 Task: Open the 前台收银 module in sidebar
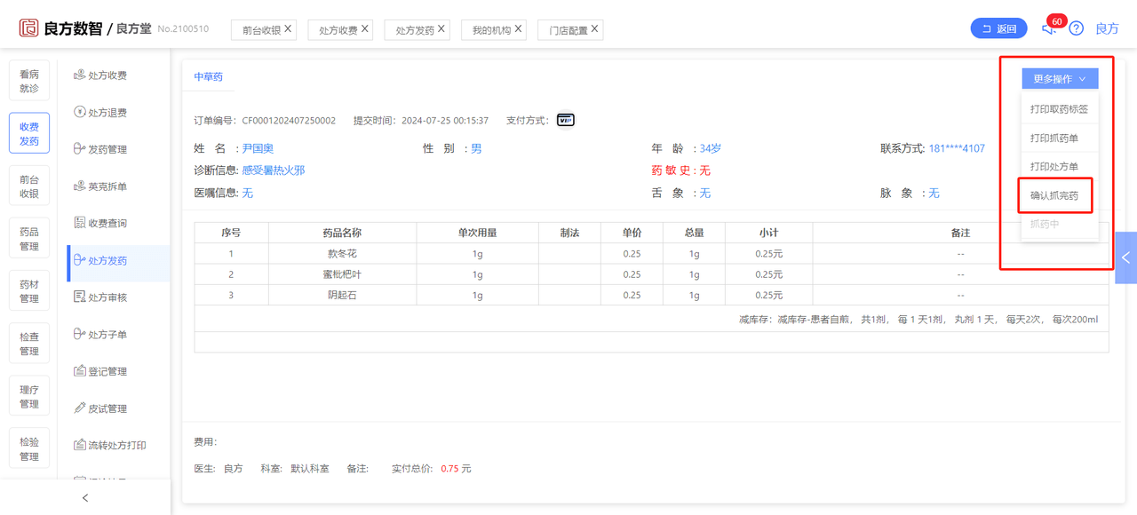coord(29,186)
